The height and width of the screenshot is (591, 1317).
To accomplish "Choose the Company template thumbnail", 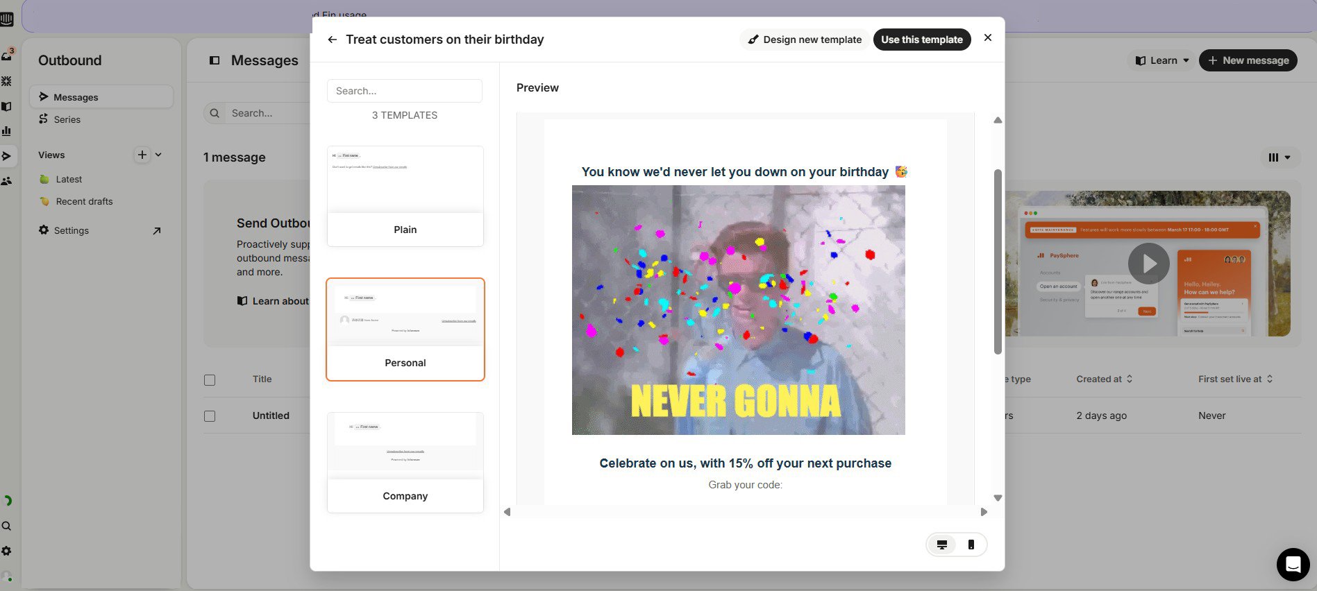I will [405, 462].
